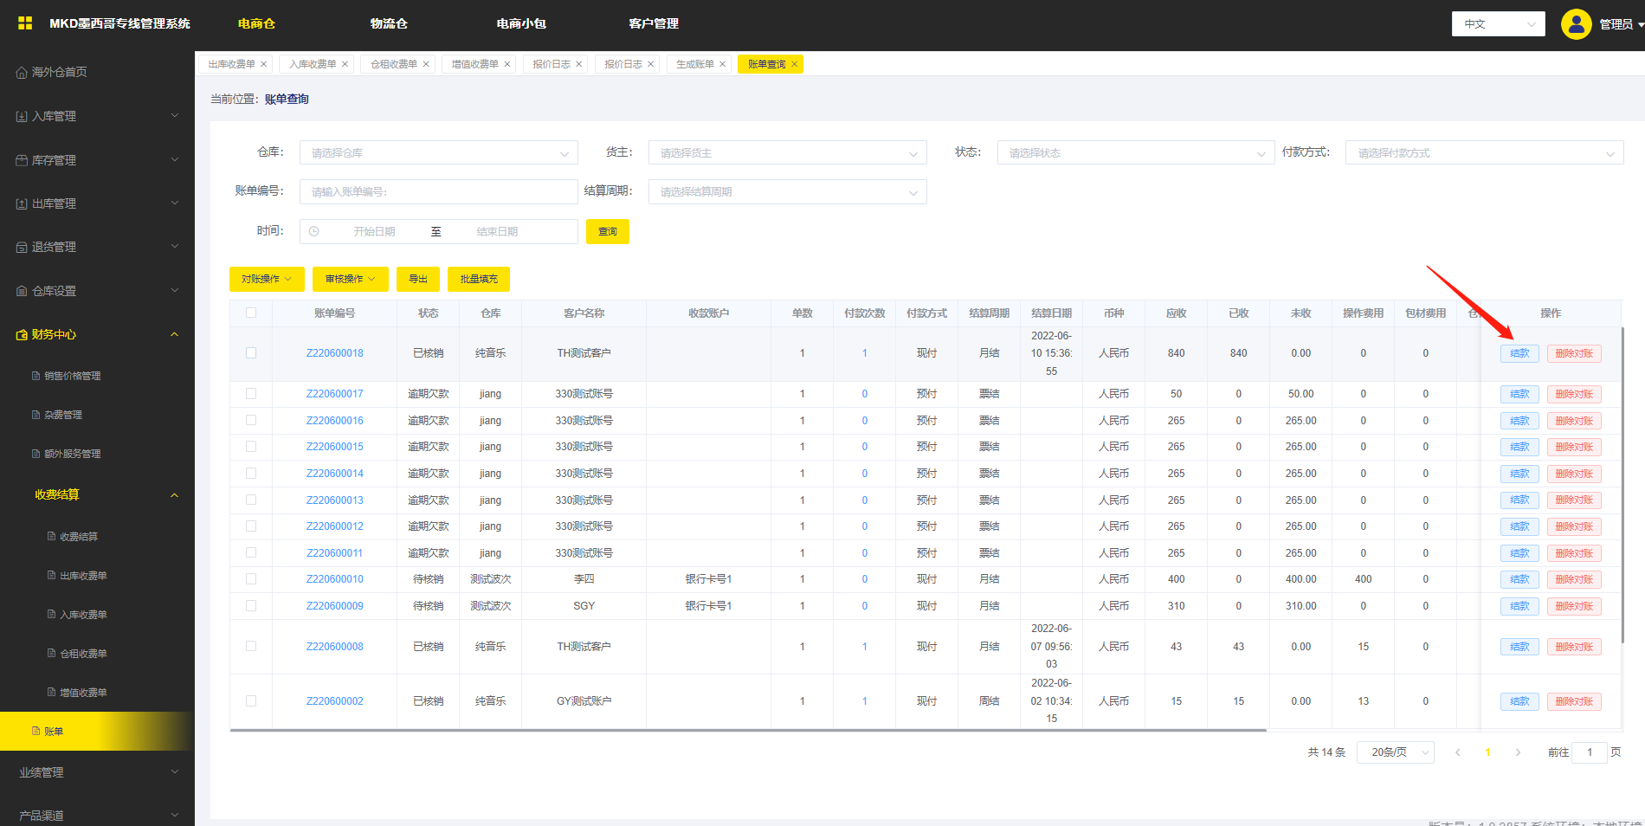
Task: Check the box for bill Z220600018
Action: pyautogui.click(x=251, y=353)
